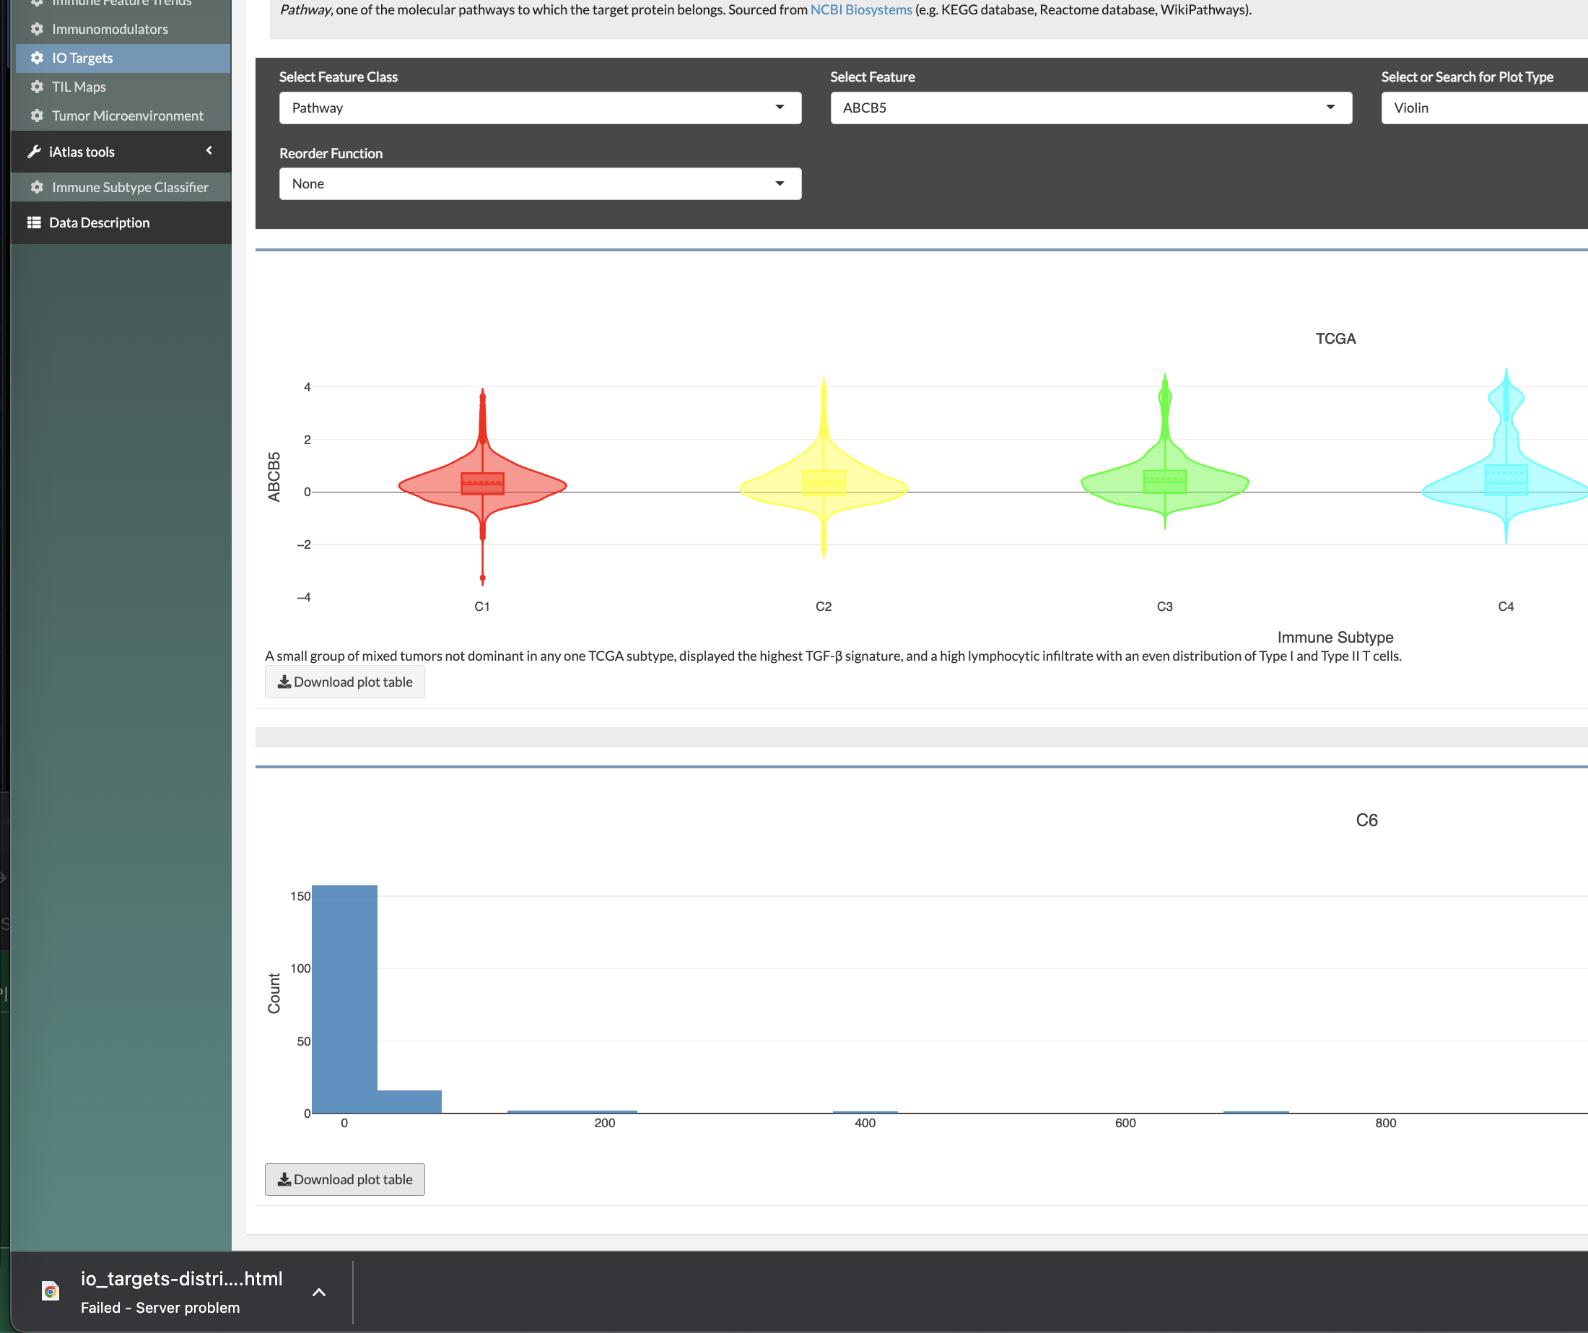
Task: Click the gear icon beside TIL Maps
Action: pyautogui.click(x=36, y=86)
